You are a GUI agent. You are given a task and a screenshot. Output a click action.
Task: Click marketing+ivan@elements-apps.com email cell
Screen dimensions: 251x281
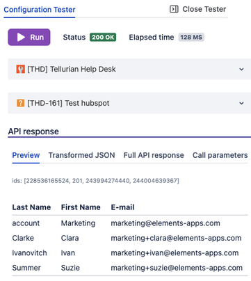pos(175,253)
